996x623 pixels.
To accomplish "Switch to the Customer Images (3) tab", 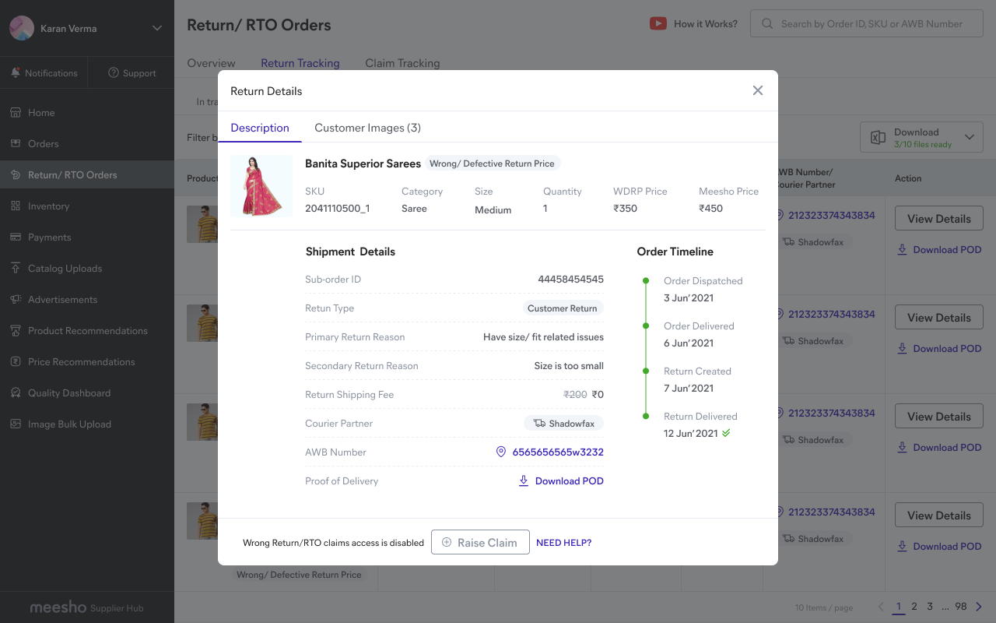I will [x=367, y=128].
